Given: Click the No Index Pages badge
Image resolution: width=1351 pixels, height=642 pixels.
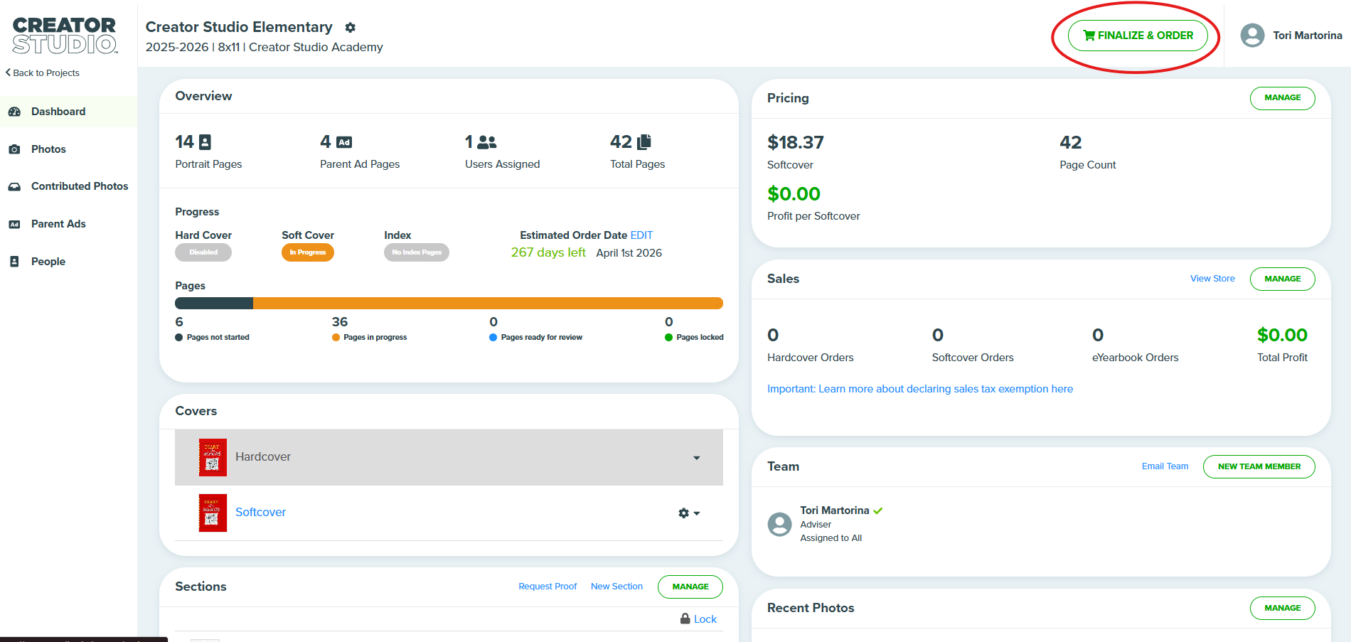Looking at the screenshot, I should click(417, 252).
